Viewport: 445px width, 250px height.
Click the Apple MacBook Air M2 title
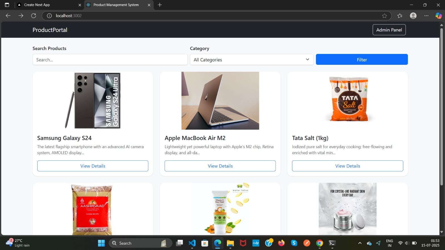pyautogui.click(x=195, y=138)
